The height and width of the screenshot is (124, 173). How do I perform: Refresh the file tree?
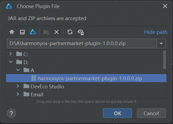coord(70,32)
